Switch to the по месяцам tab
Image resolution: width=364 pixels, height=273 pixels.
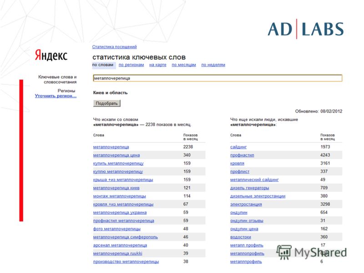(184, 65)
